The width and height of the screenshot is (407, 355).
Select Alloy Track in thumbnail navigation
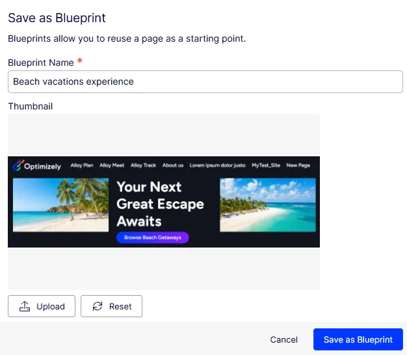[143, 165]
